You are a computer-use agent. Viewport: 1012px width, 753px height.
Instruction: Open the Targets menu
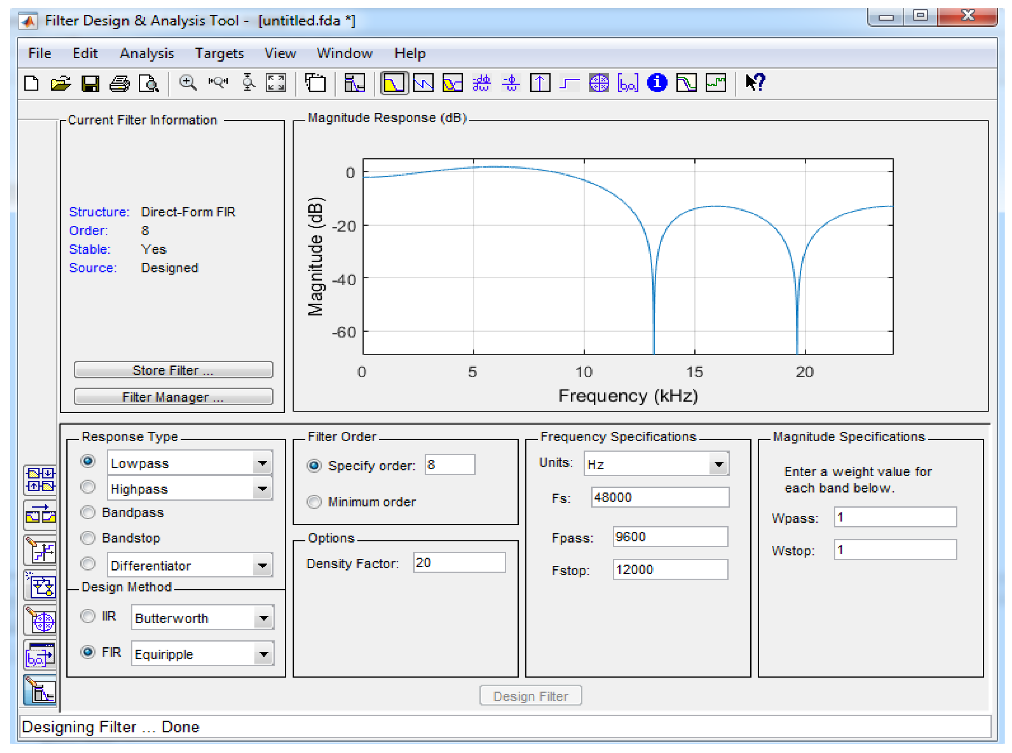click(x=220, y=53)
